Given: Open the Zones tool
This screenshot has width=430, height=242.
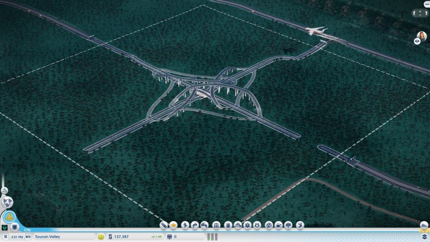Looking at the screenshot, I should [173, 225].
